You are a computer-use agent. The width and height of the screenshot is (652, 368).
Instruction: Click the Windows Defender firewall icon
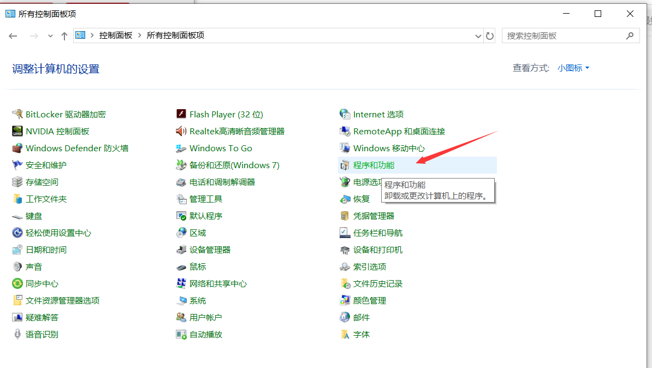coord(17,149)
